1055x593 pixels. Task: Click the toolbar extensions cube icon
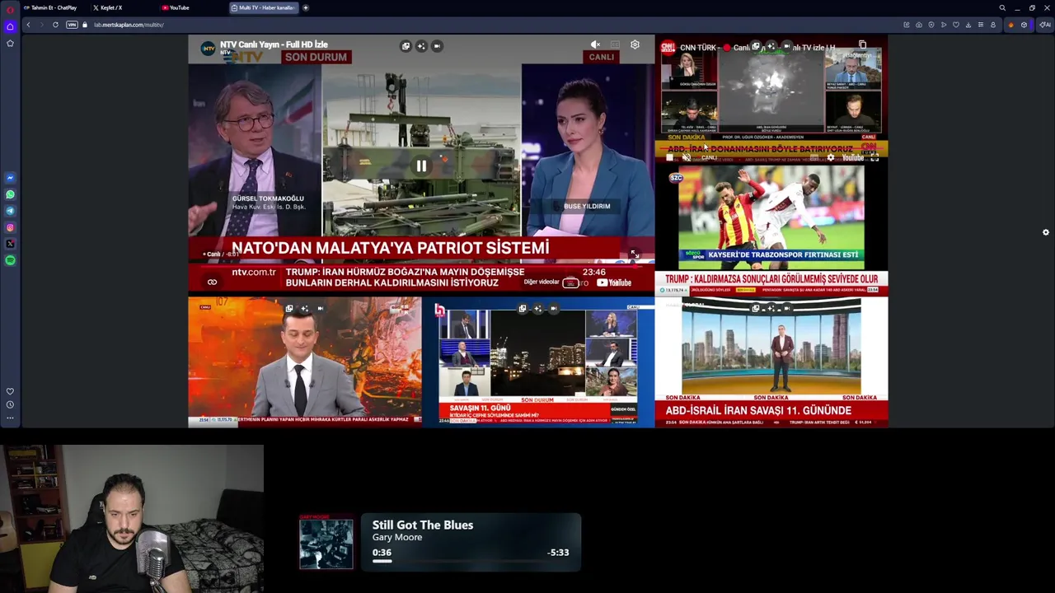click(1024, 25)
